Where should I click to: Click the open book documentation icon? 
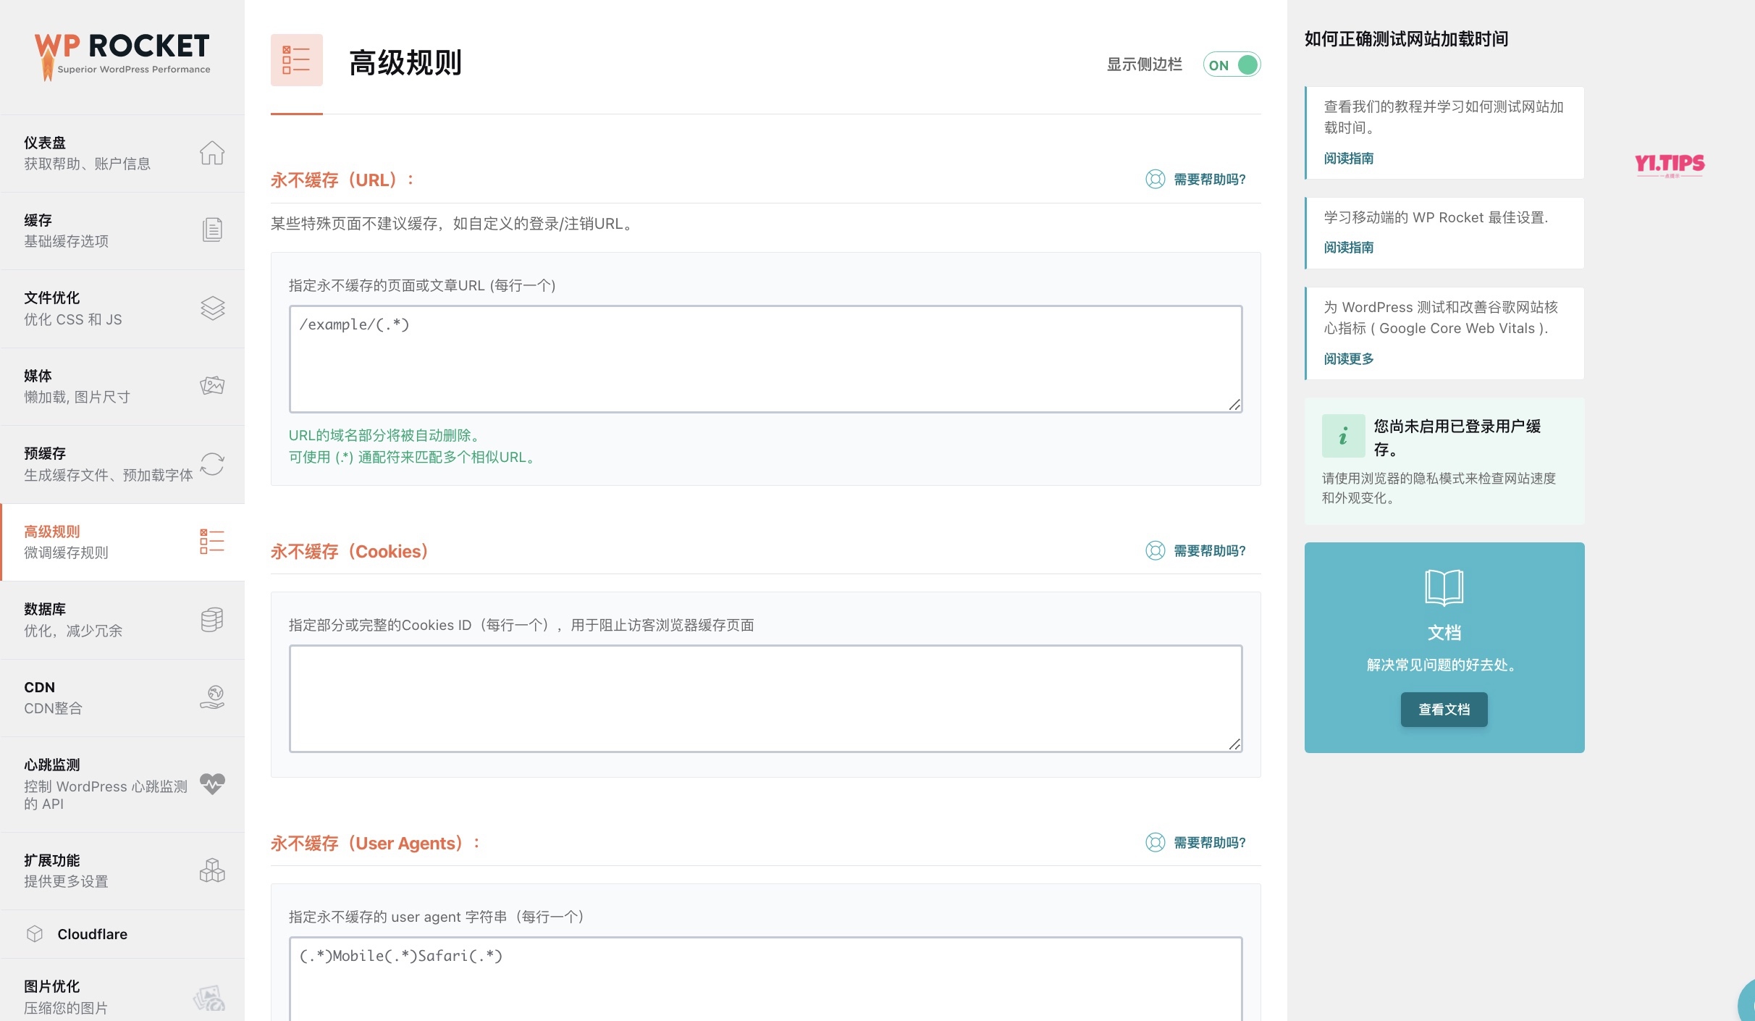click(x=1444, y=587)
